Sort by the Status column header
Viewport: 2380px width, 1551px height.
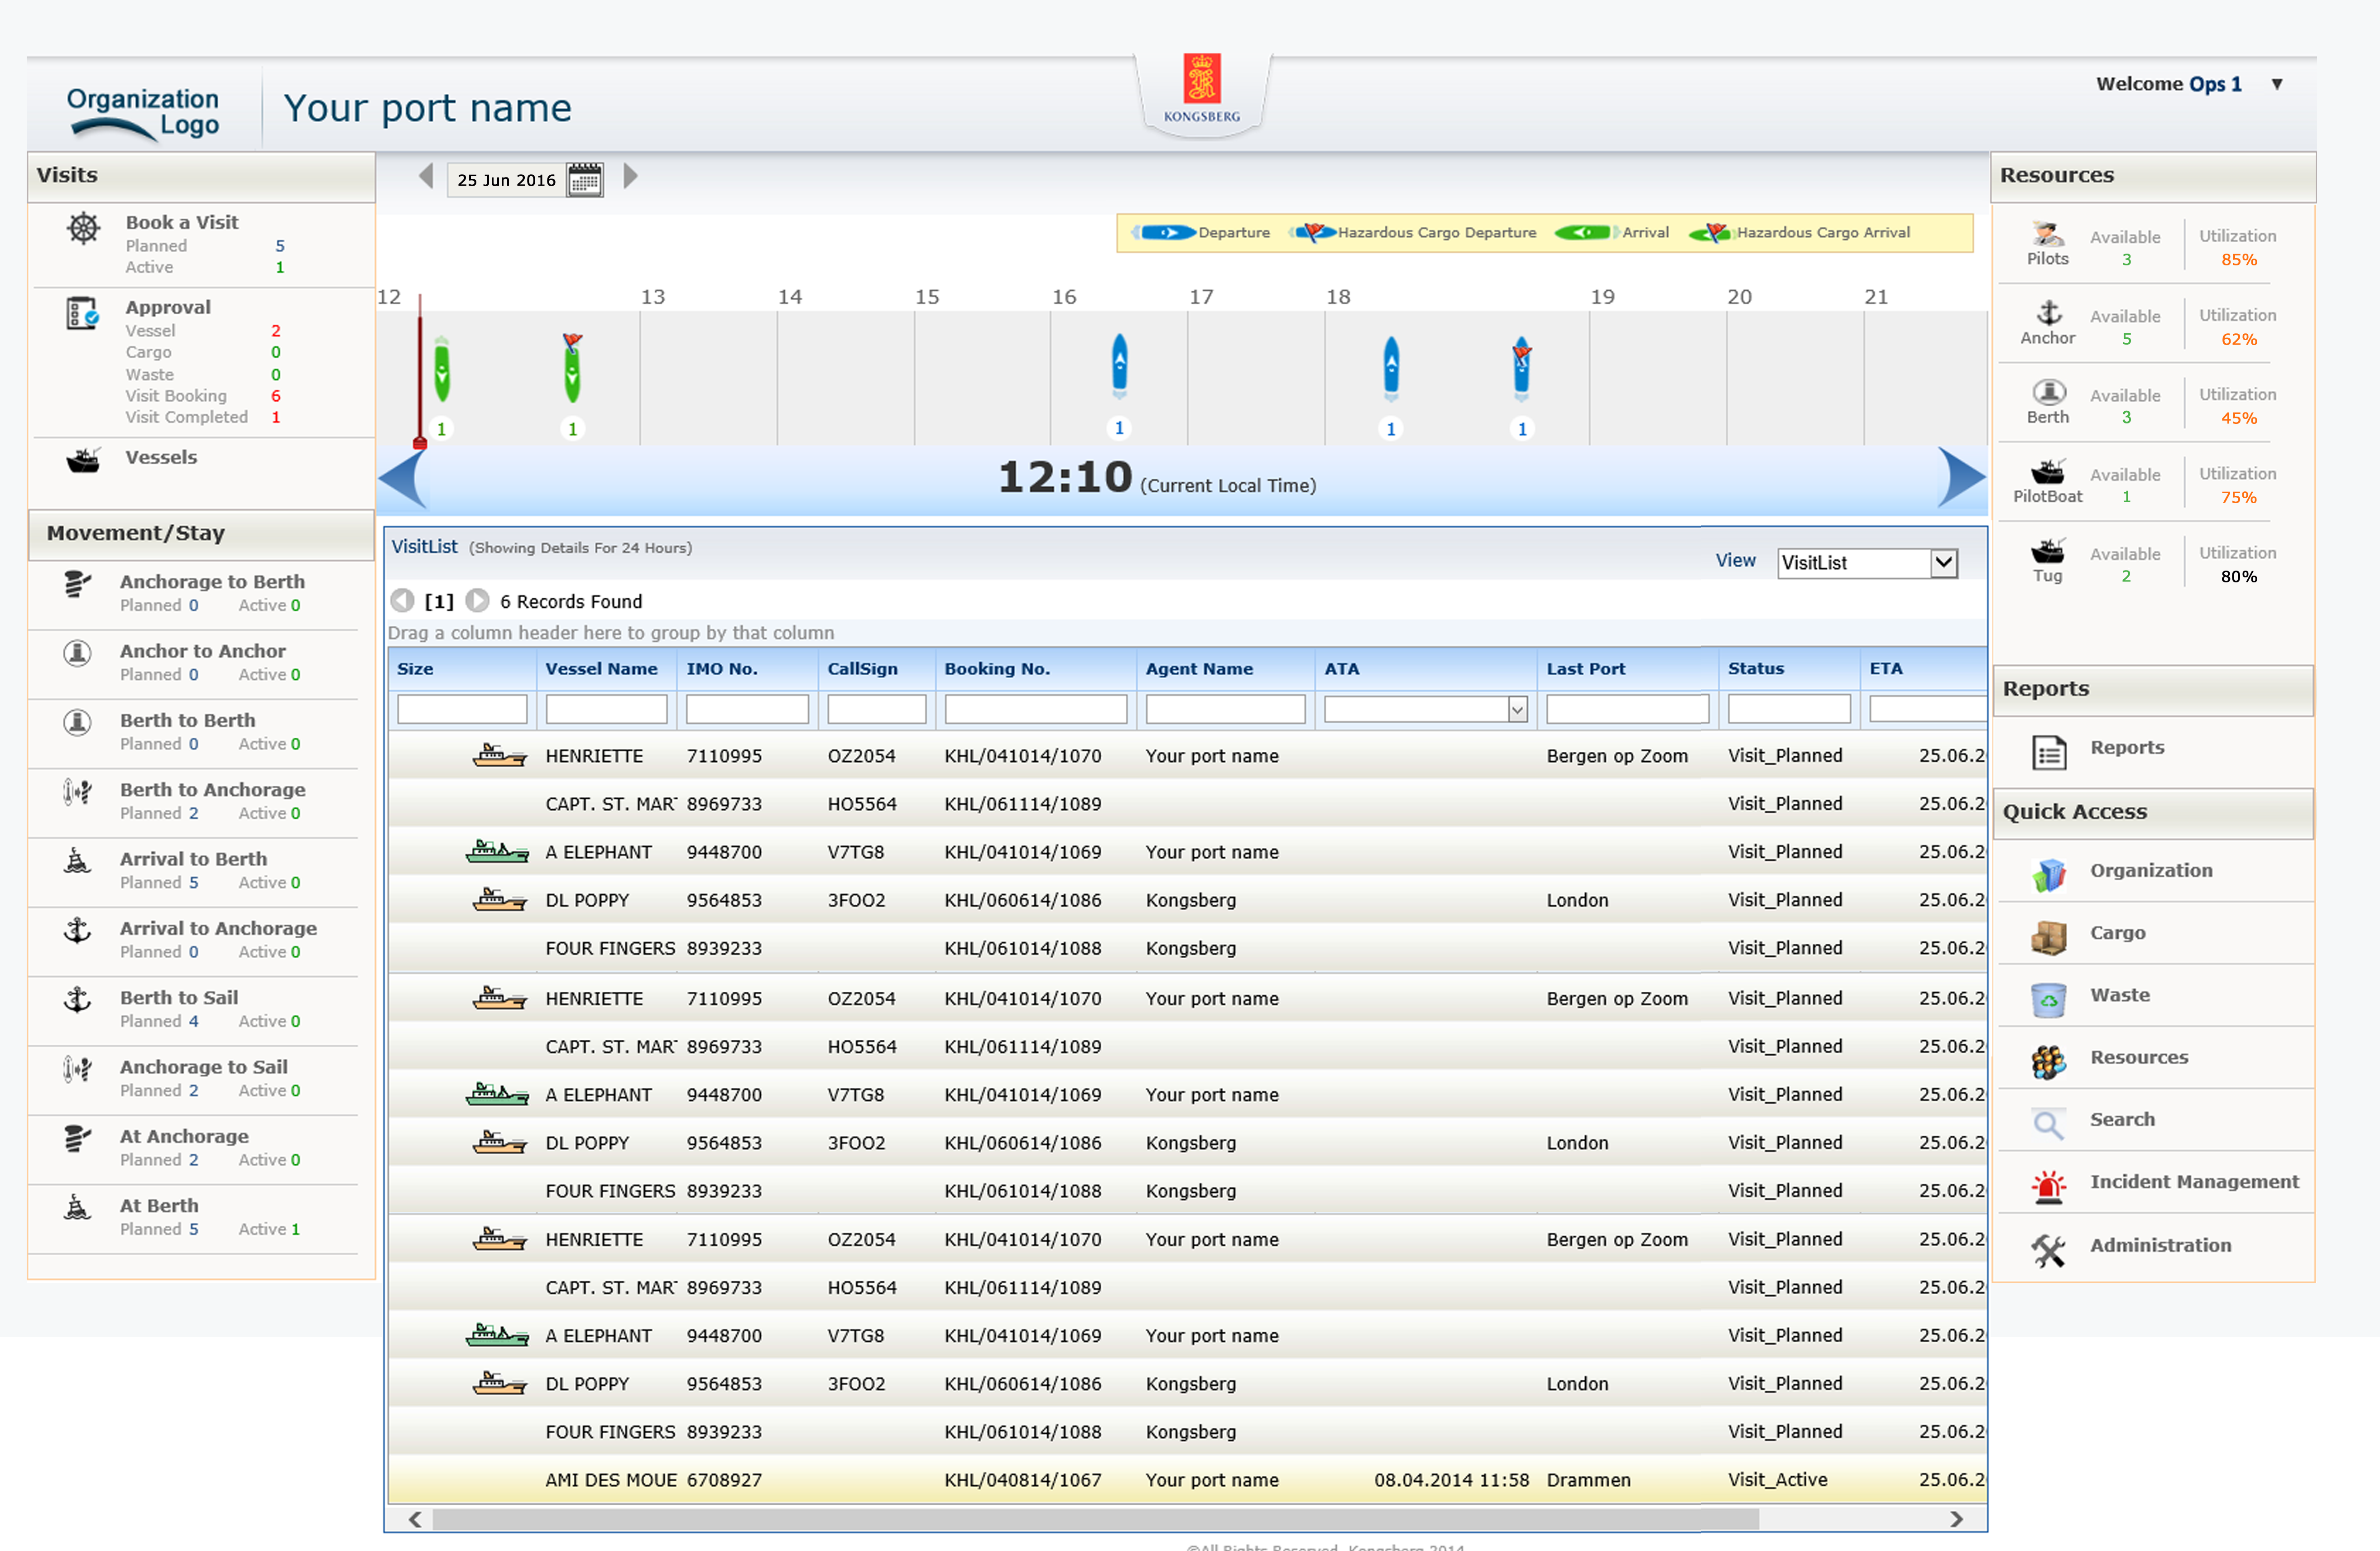click(1755, 669)
